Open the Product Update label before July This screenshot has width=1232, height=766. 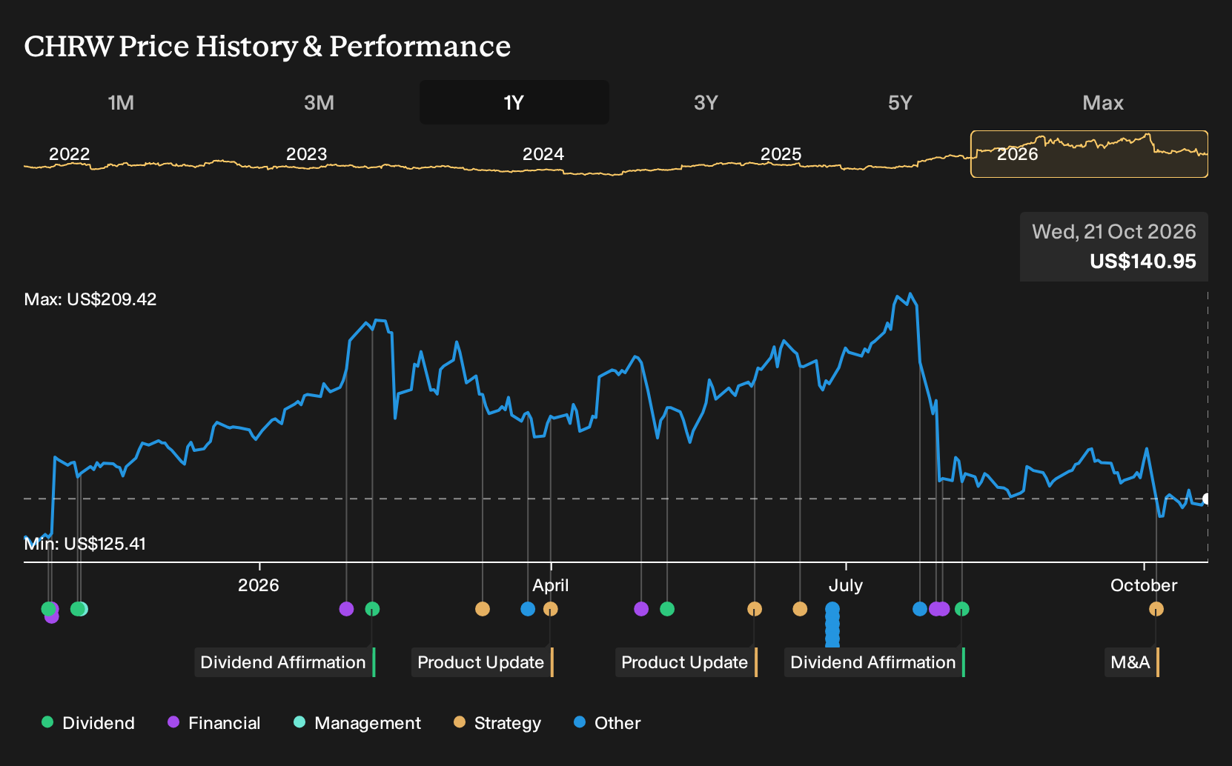[x=686, y=662]
